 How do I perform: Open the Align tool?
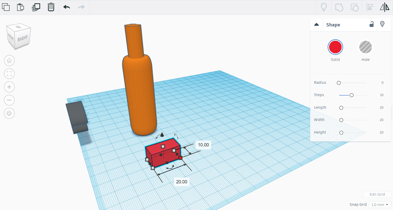pos(370,7)
